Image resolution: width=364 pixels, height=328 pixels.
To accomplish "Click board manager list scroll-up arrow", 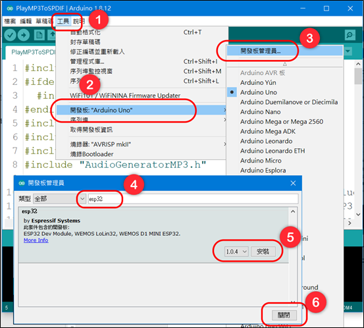I will [293, 211].
